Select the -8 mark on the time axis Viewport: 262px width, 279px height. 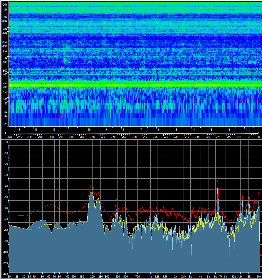pyautogui.click(x=123, y=130)
